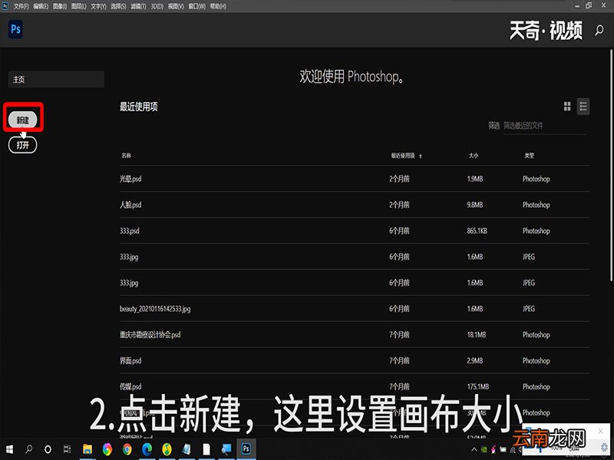The image size is (614, 460).
Task: Open the 图像(I) menu
Action: [60, 6]
